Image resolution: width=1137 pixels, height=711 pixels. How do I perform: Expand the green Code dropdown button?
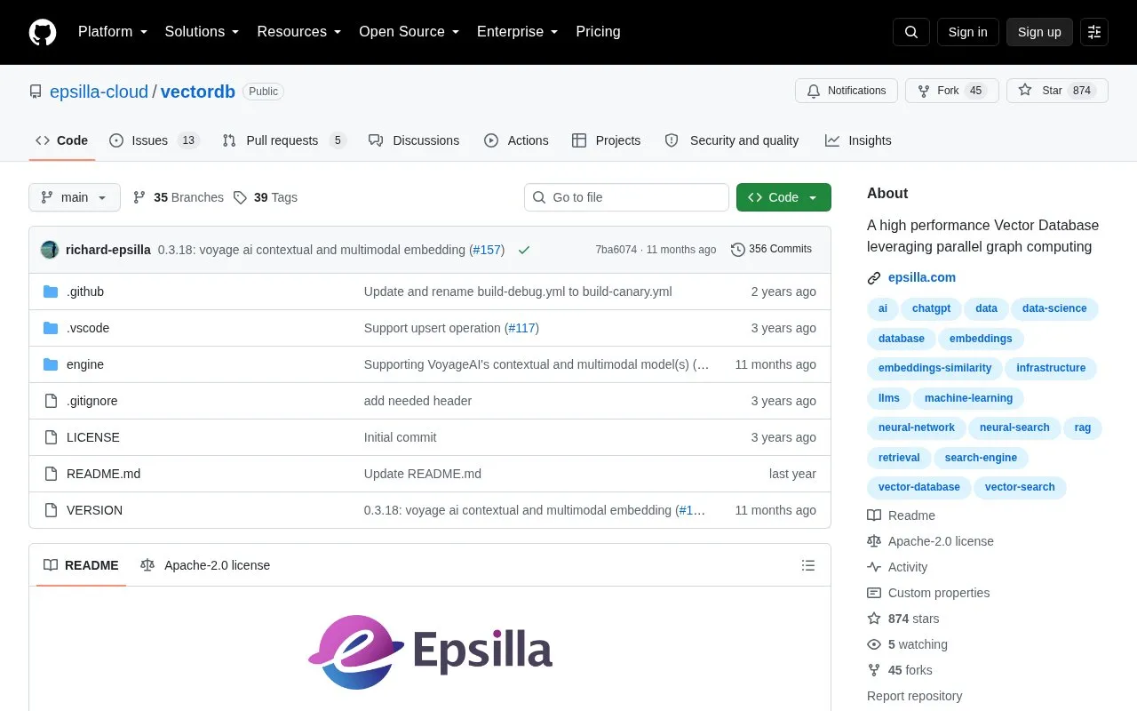pyautogui.click(x=783, y=197)
